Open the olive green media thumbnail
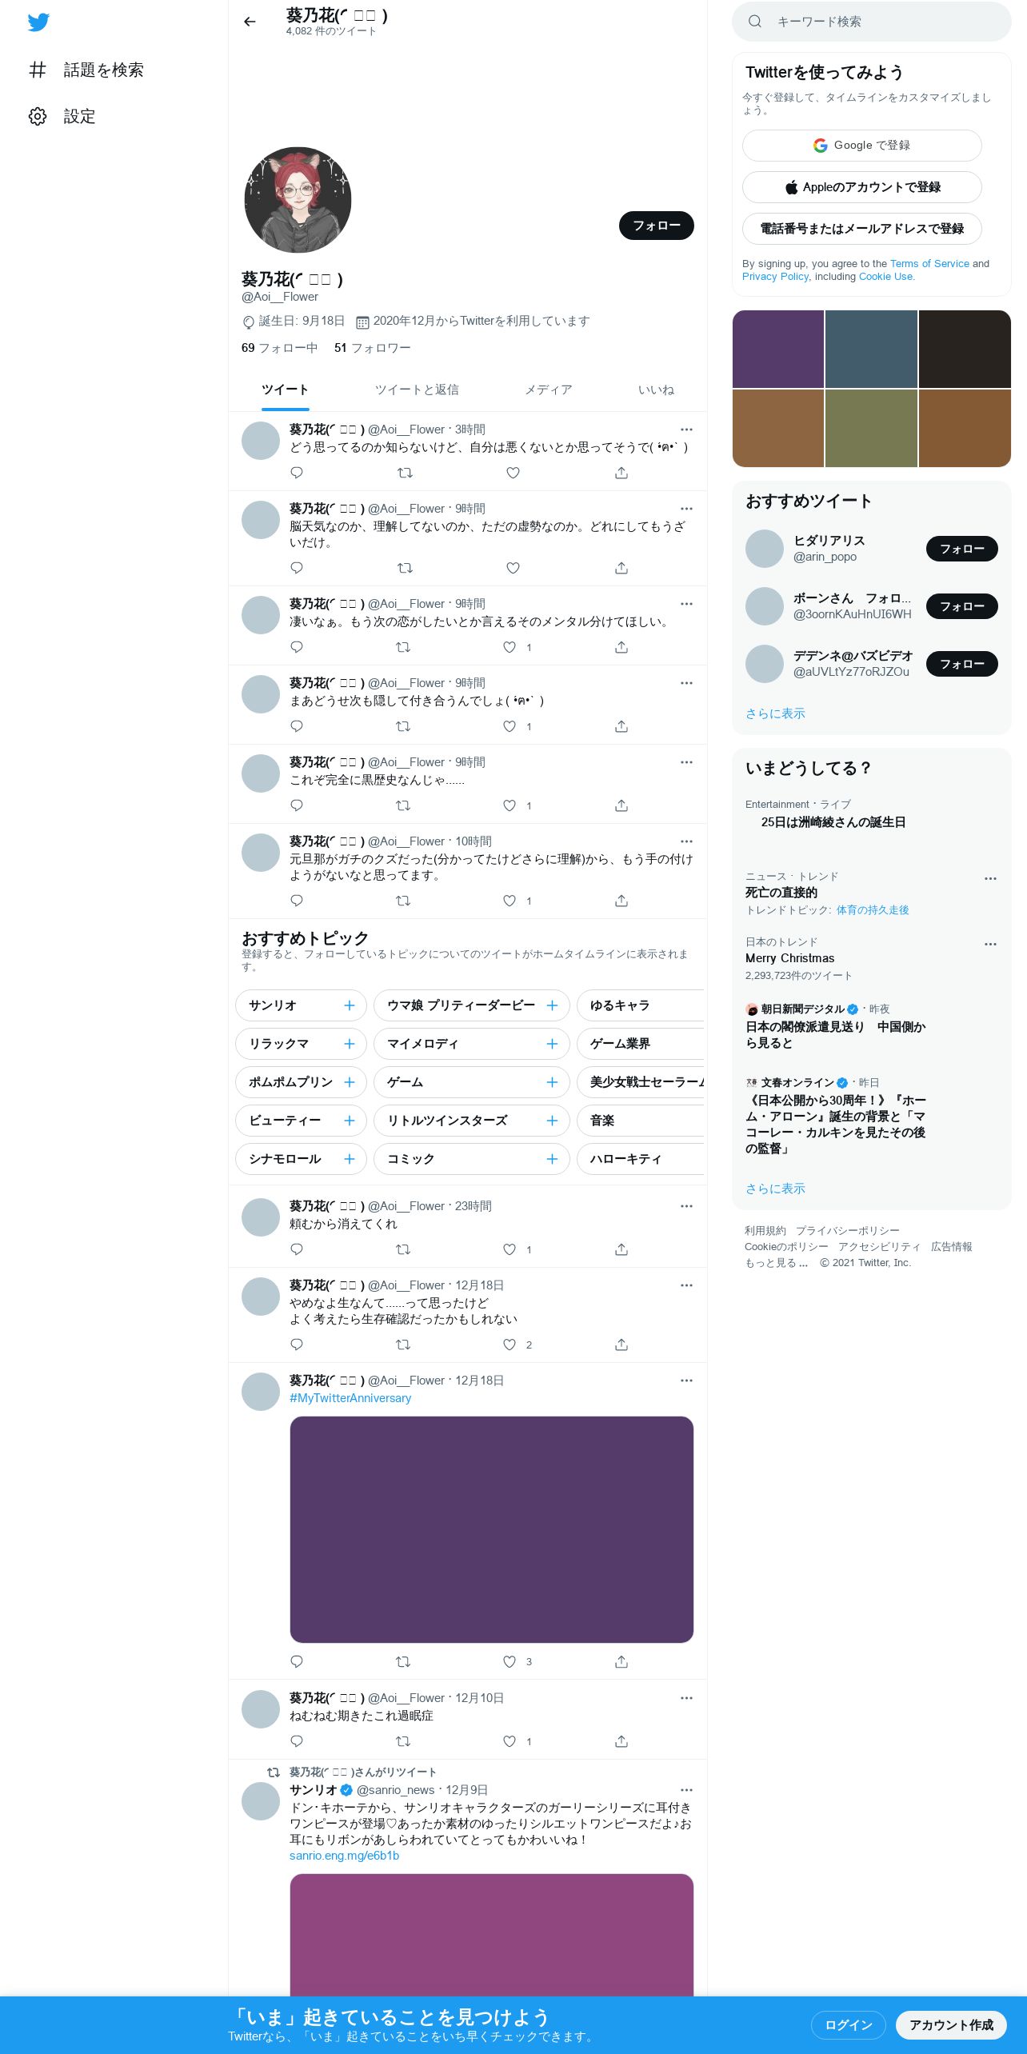Screen dimensions: 1027x2054 click(871, 428)
